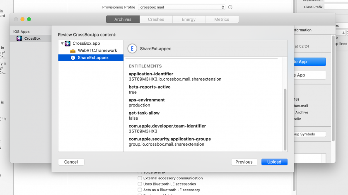Select WebRTC.framework in content tree
Screen dimensions: 348x195
[x=91, y=51]
